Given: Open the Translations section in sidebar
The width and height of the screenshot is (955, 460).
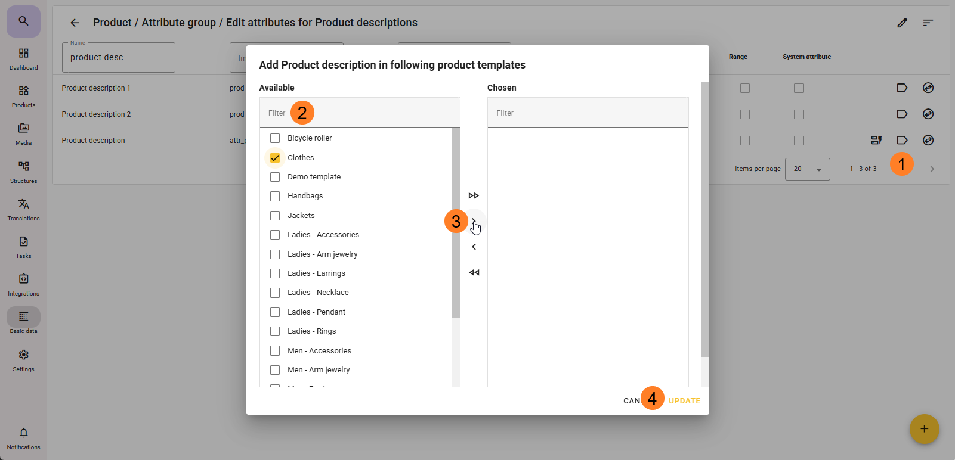Looking at the screenshot, I should click(23, 209).
